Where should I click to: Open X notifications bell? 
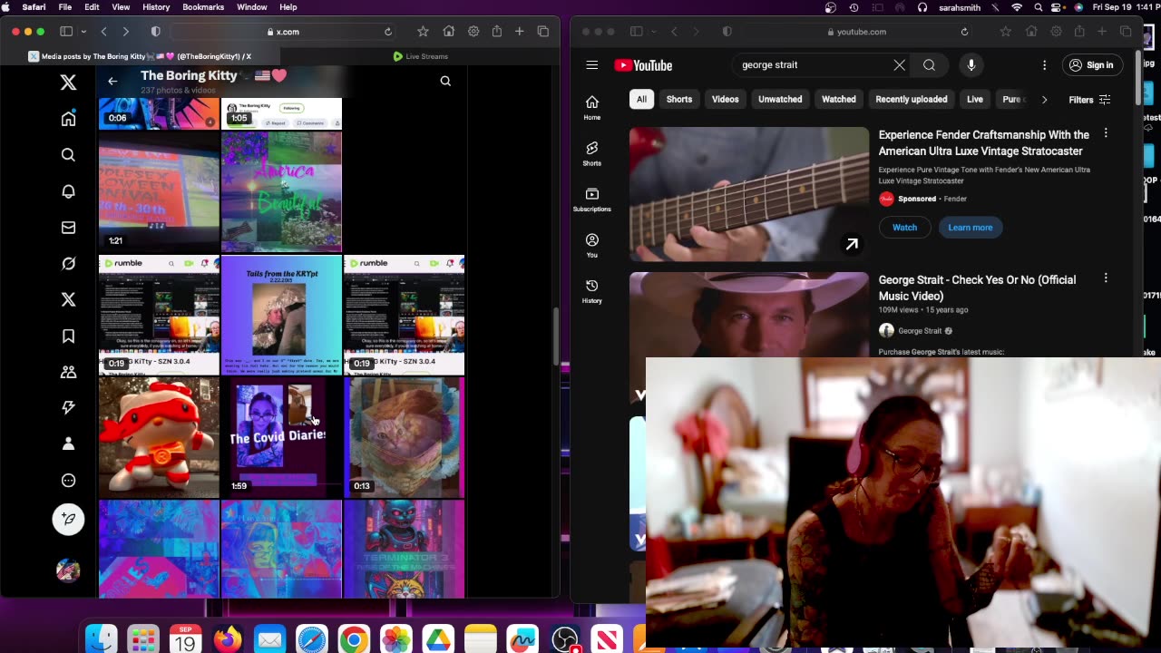tap(68, 191)
